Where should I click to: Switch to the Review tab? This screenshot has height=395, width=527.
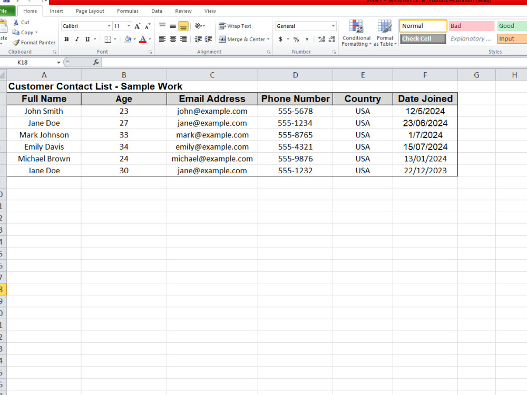coord(183,11)
